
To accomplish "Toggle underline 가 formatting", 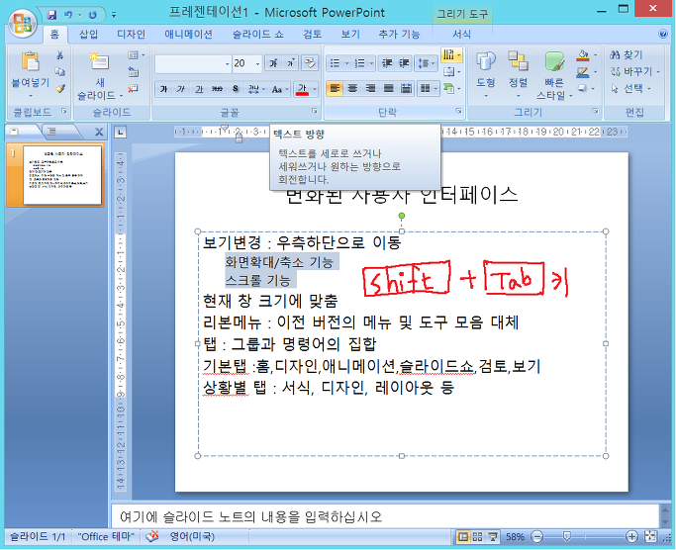I will [x=199, y=89].
